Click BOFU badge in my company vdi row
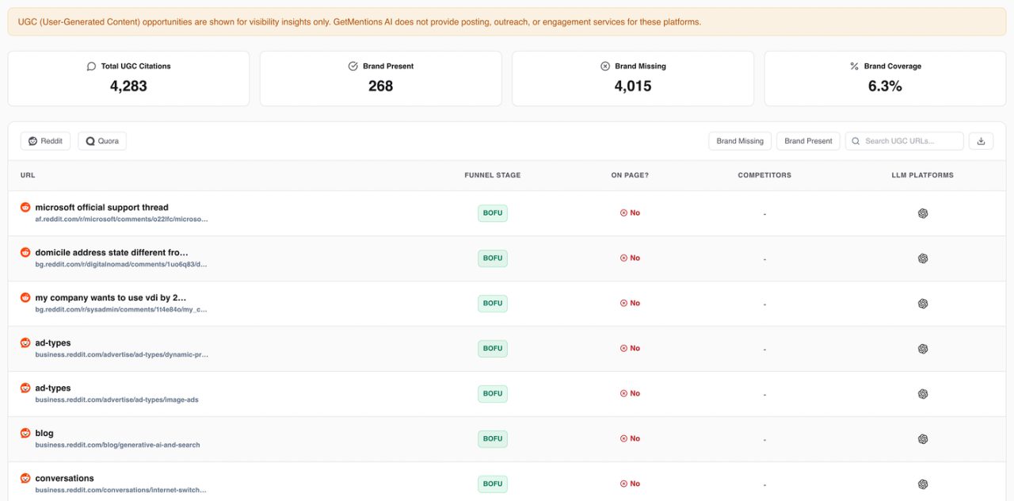 pyautogui.click(x=493, y=304)
